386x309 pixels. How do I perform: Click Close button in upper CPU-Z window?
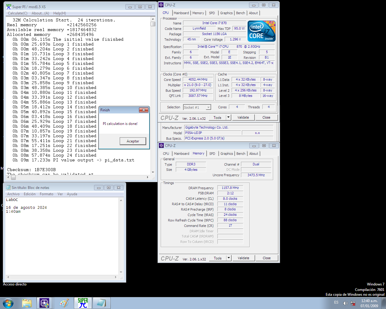tap(266, 117)
